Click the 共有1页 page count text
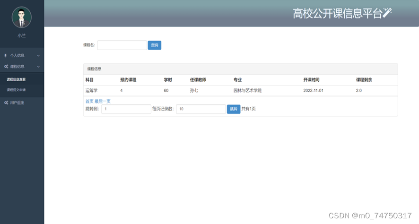The image size is (419, 224). click(x=248, y=109)
